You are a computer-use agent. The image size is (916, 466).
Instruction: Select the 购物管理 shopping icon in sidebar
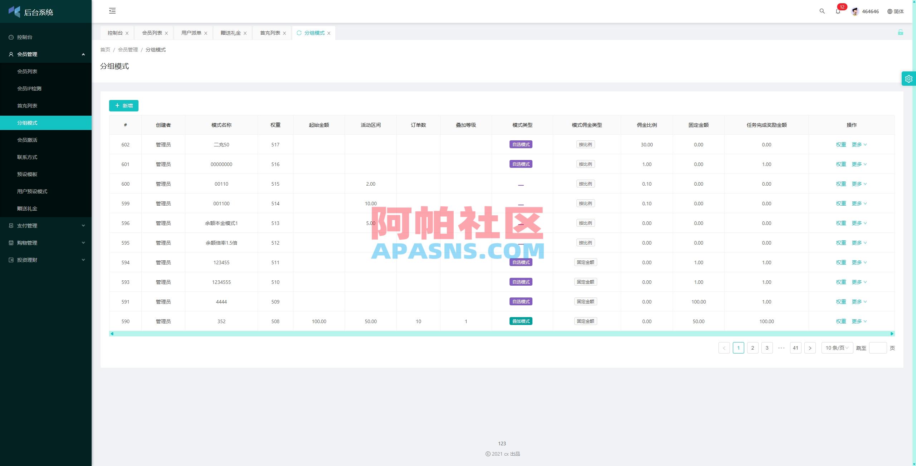tap(11, 242)
